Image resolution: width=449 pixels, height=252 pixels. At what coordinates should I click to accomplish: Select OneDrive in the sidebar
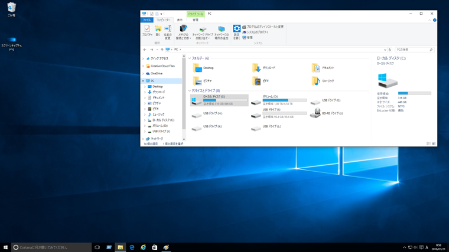point(154,74)
